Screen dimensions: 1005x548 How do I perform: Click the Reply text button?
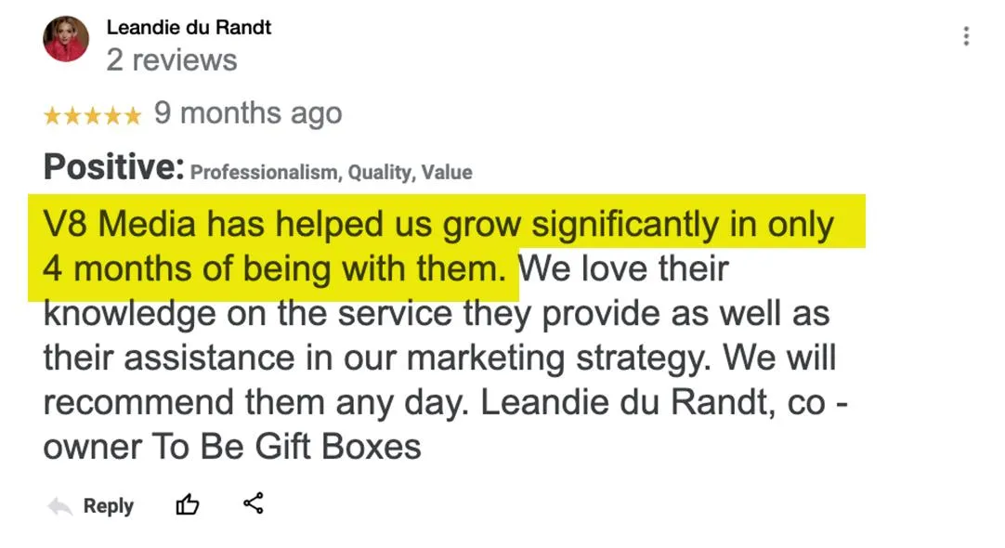click(109, 505)
